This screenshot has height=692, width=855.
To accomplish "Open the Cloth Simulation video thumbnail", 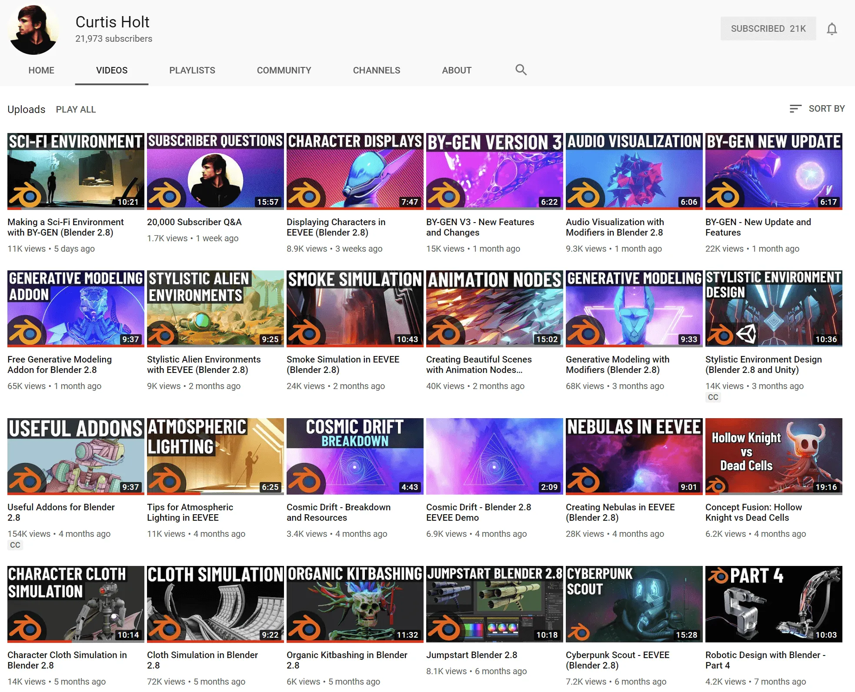I will coord(215,603).
